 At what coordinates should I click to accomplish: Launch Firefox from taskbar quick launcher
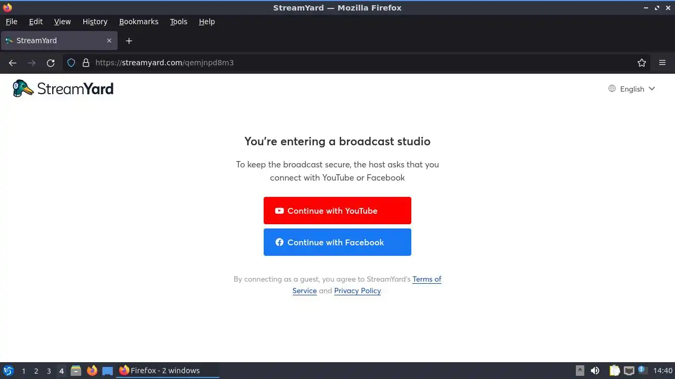coord(92,371)
